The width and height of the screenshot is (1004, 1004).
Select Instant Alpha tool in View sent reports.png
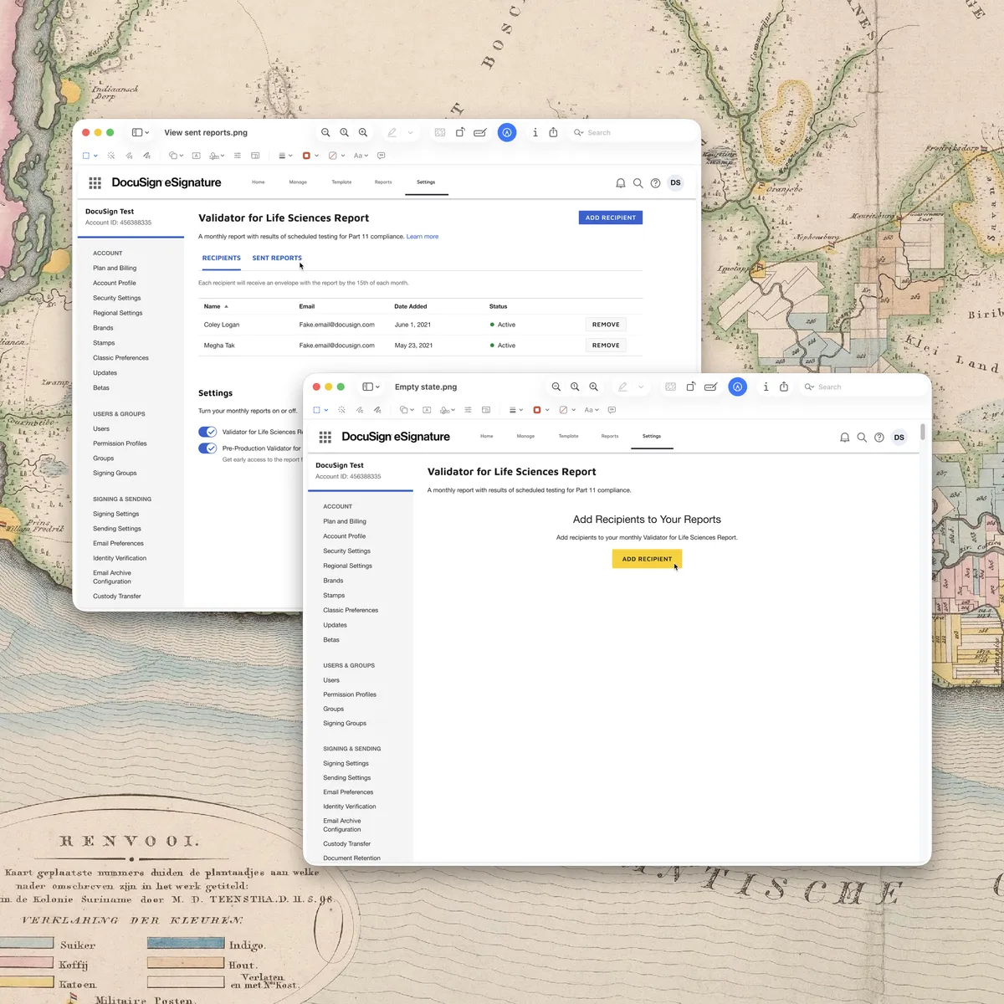pos(111,156)
